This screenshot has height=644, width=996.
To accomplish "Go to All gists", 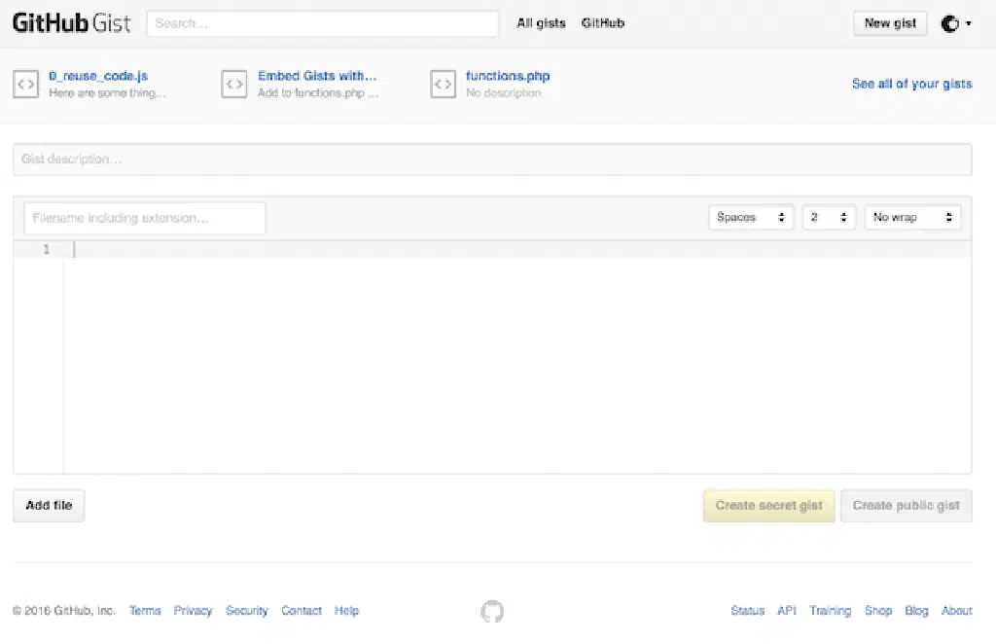I will point(541,23).
